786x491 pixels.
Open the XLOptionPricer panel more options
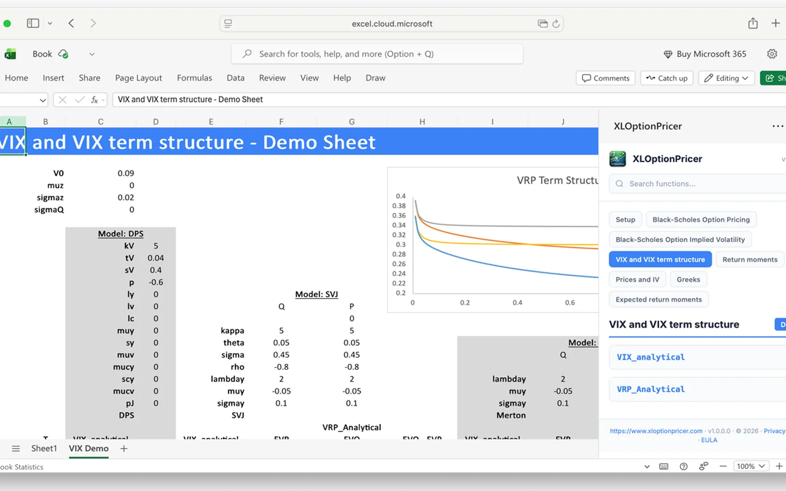coord(778,126)
